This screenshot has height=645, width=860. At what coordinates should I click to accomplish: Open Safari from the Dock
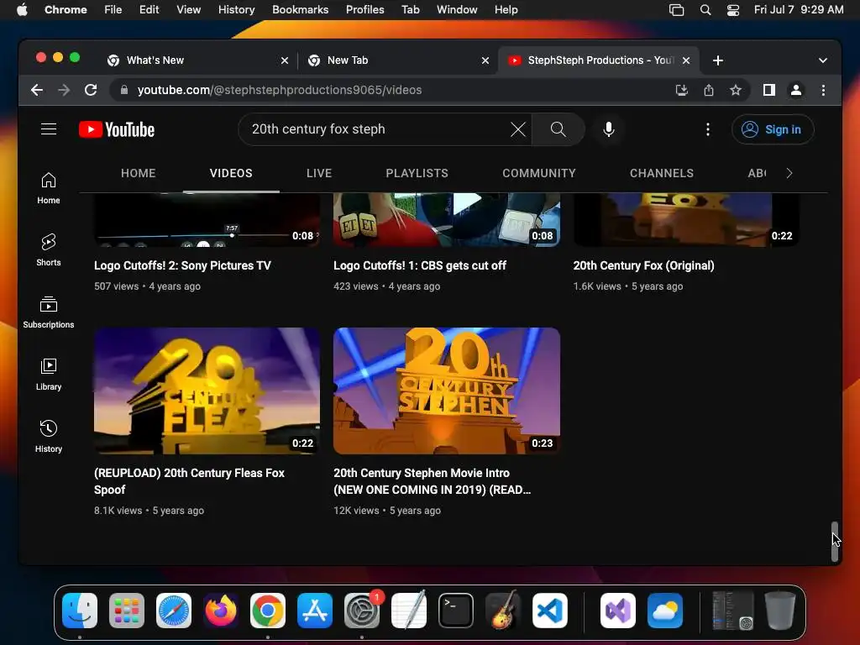click(x=174, y=611)
